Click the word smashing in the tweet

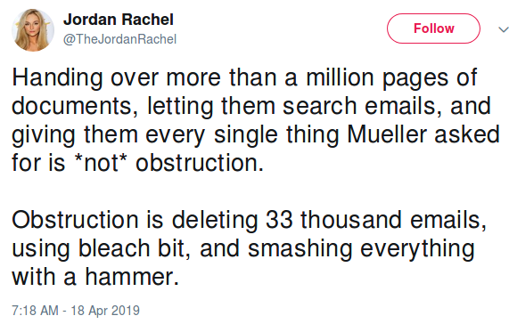[300, 250]
